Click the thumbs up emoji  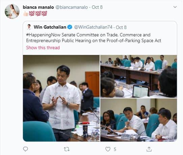(x=26, y=13)
